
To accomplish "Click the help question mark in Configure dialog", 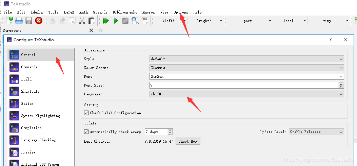I will 331,40.
